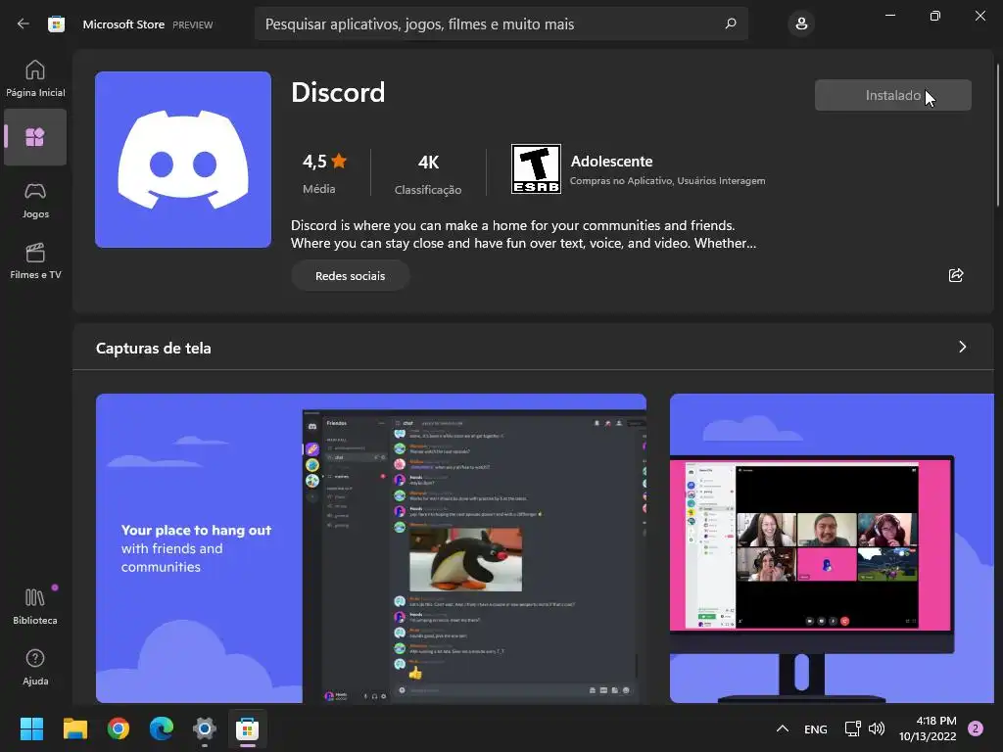Click the Adolescente rating label
Screen dimensions: 1003x752
[611, 162]
